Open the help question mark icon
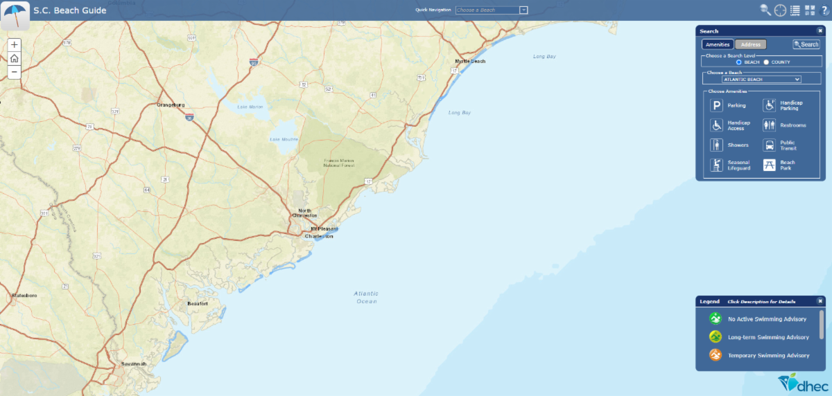The height and width of the screenshot is (396, 832). (824, 10)
